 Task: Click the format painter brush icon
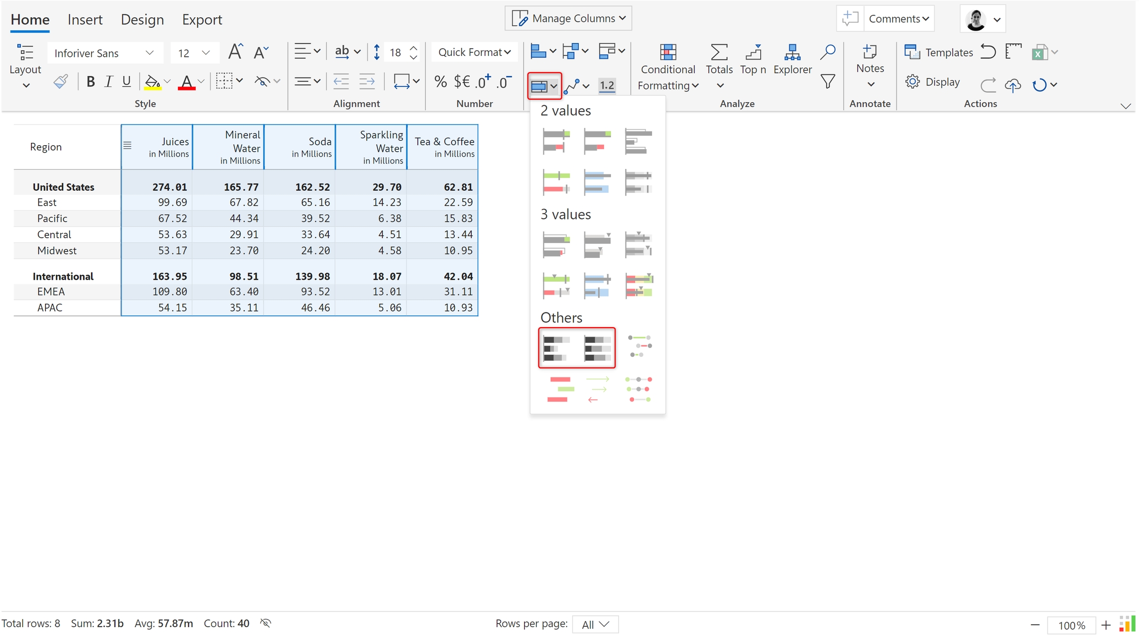[x=60, y=82]
